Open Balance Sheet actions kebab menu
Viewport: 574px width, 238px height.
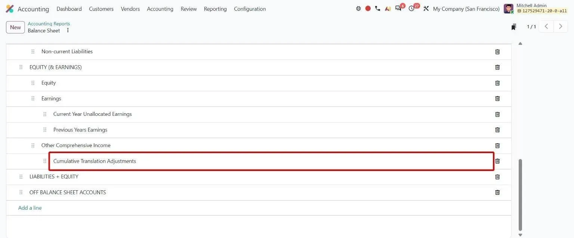click(68, 31)
